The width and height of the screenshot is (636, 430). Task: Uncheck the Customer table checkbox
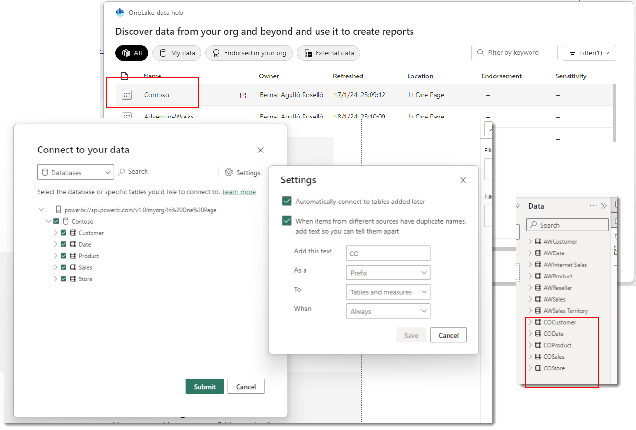[x=64, y=233]
